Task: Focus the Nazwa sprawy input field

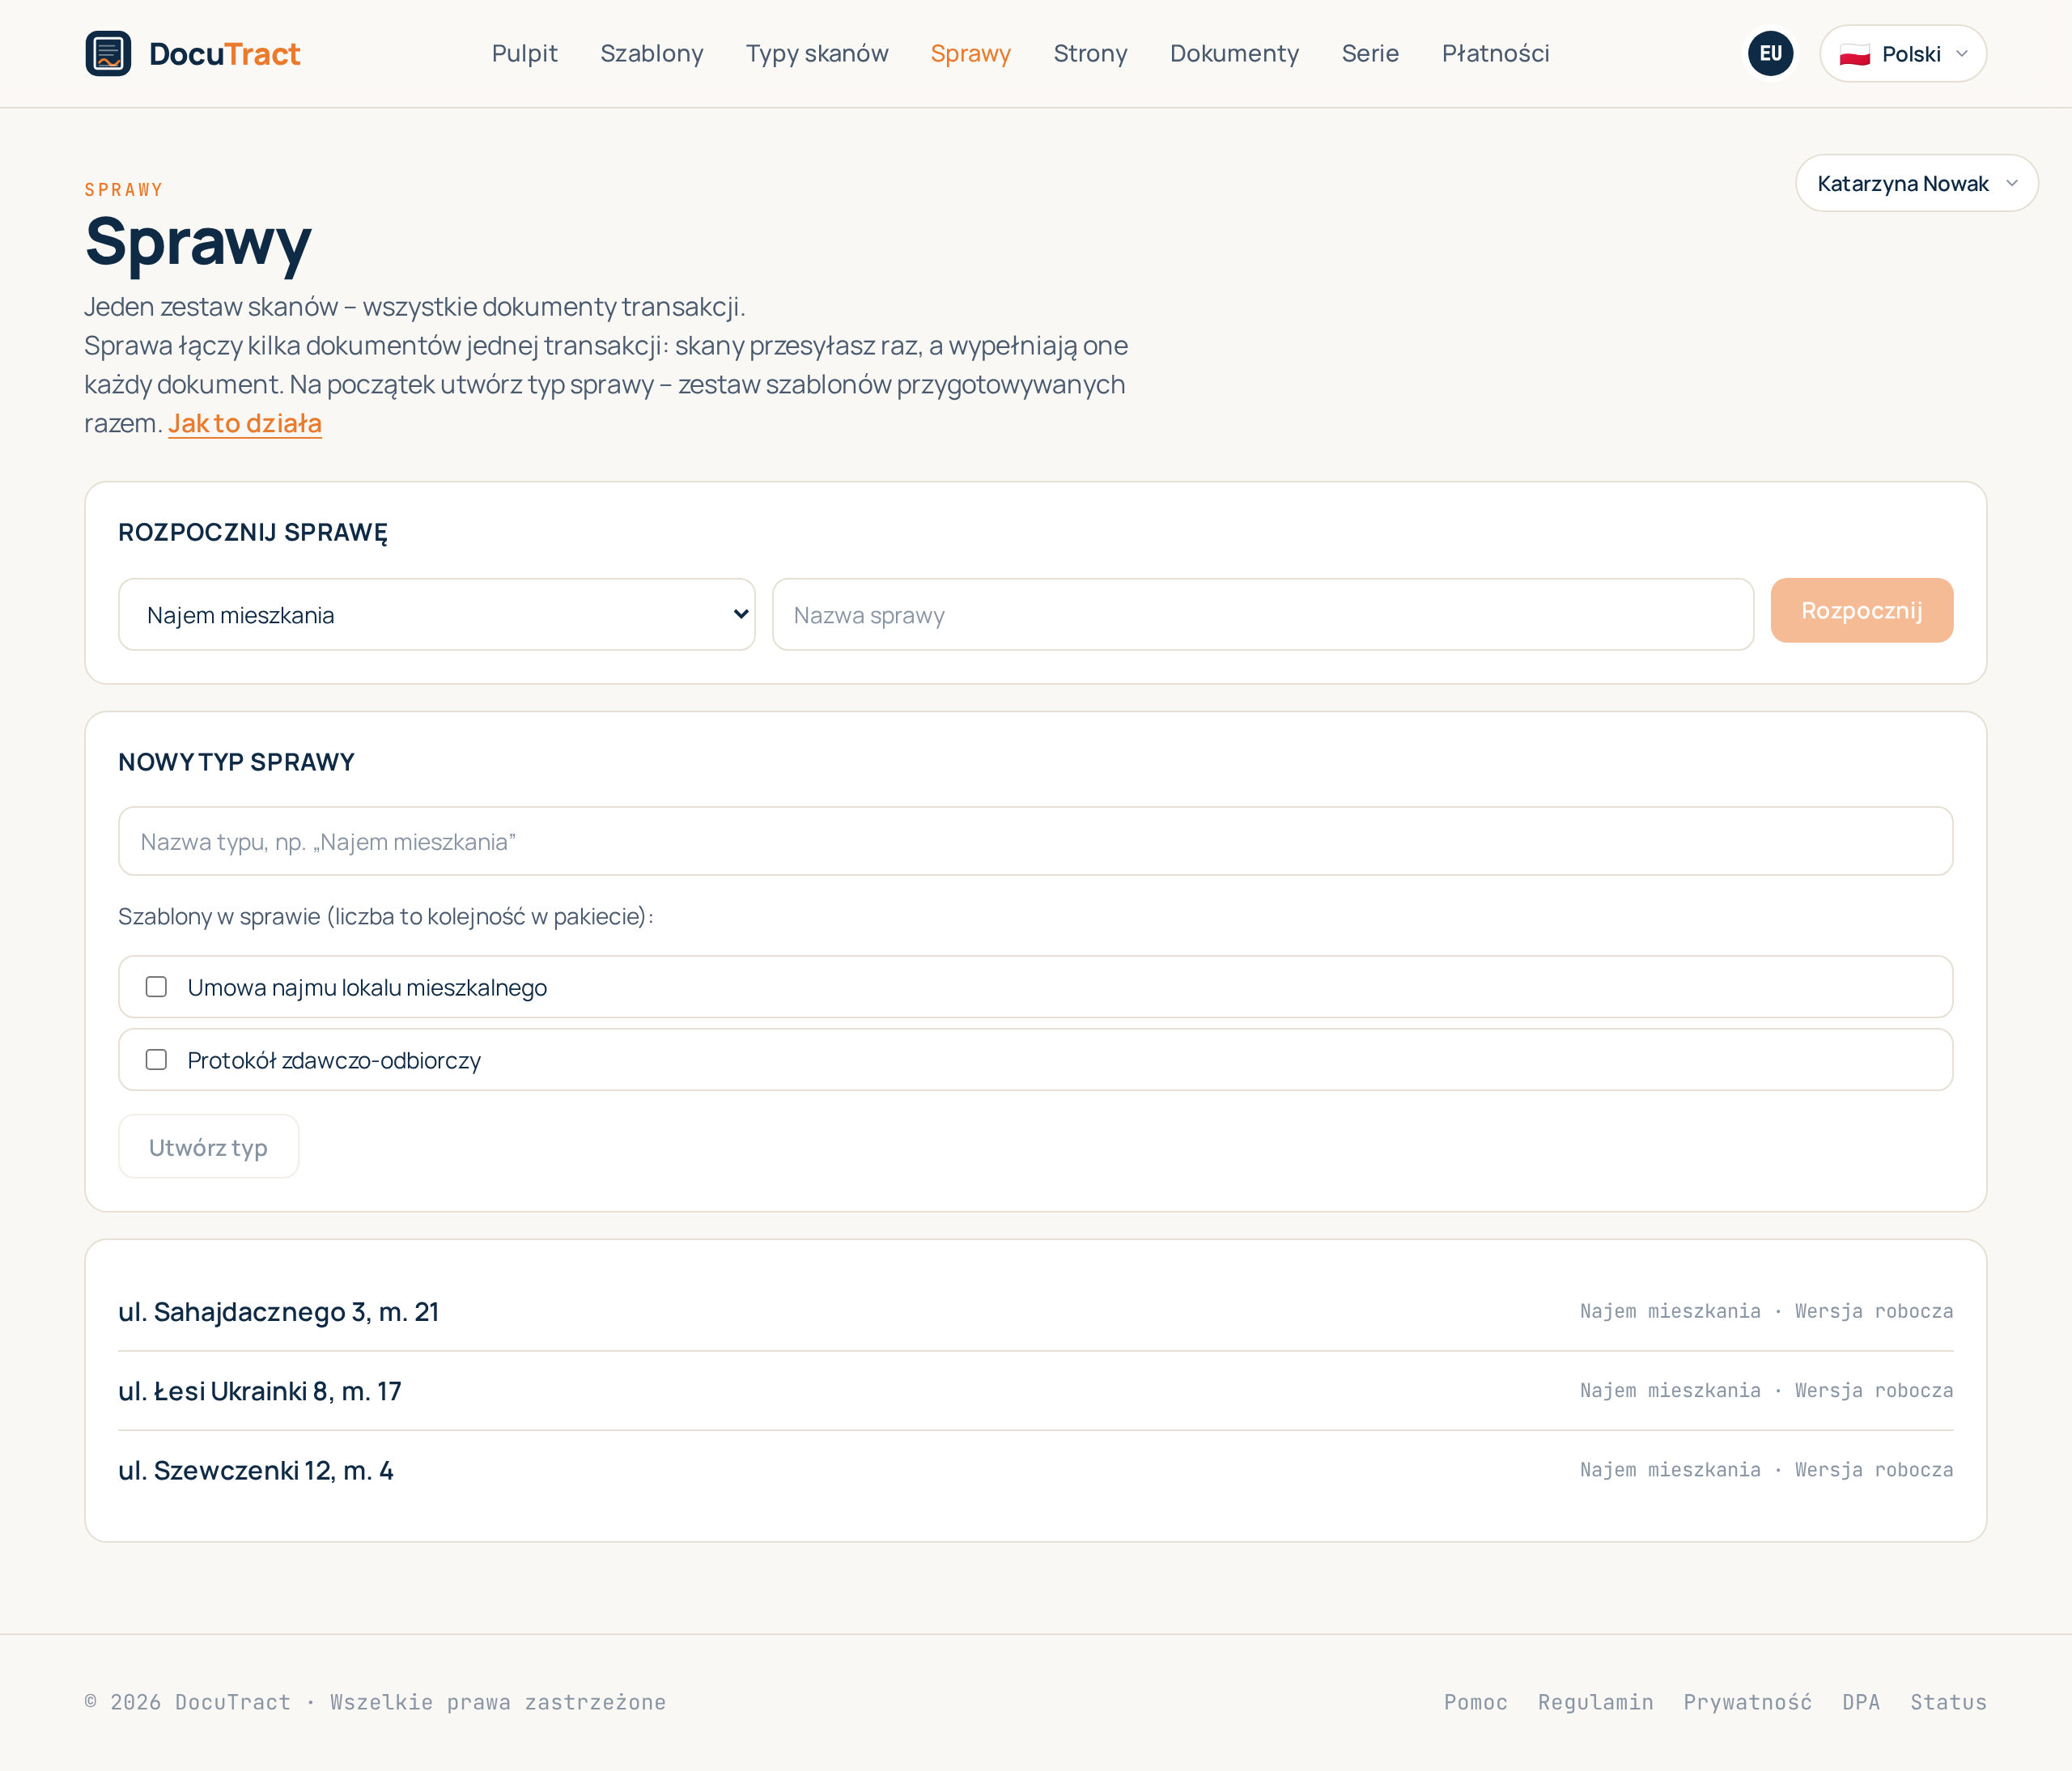Action: click(x=1263, y=615)
